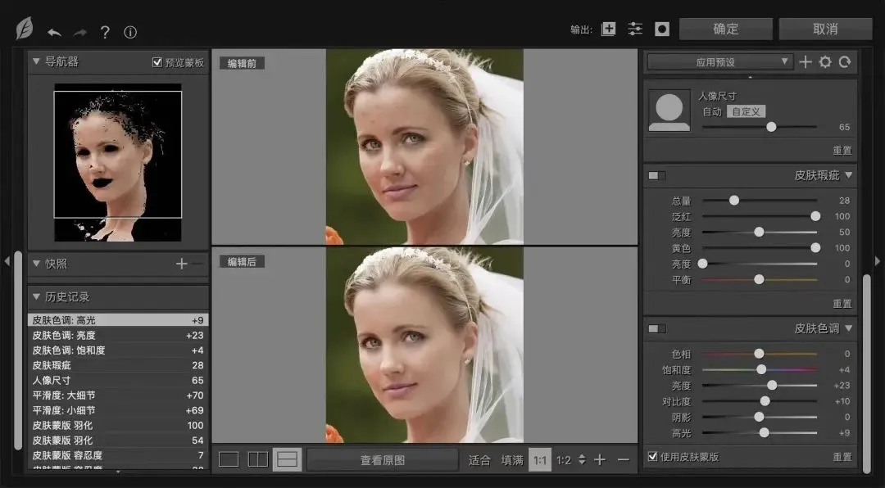Viewport: 885px width, 488px height.
Task: Collapse right panel with edge arrow
Action: click(878, 261)
